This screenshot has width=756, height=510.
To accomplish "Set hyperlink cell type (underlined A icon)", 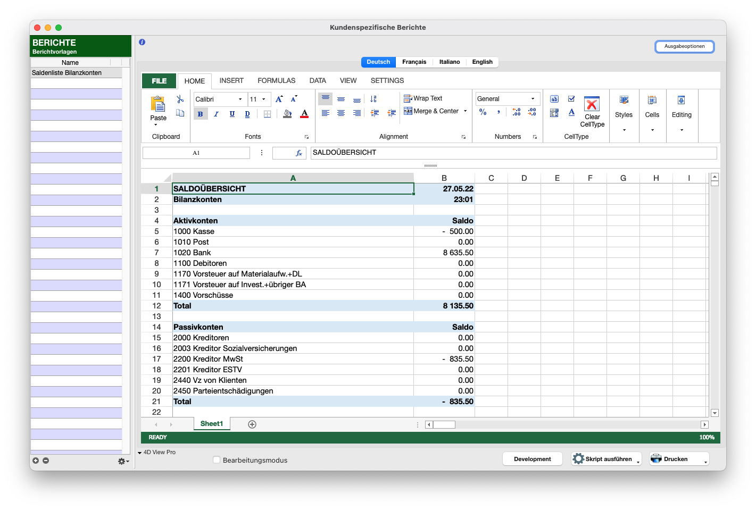I will [571, 112].
